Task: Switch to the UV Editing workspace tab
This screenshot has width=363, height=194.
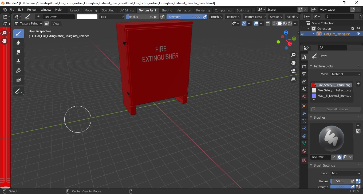Action: point(127,10)
